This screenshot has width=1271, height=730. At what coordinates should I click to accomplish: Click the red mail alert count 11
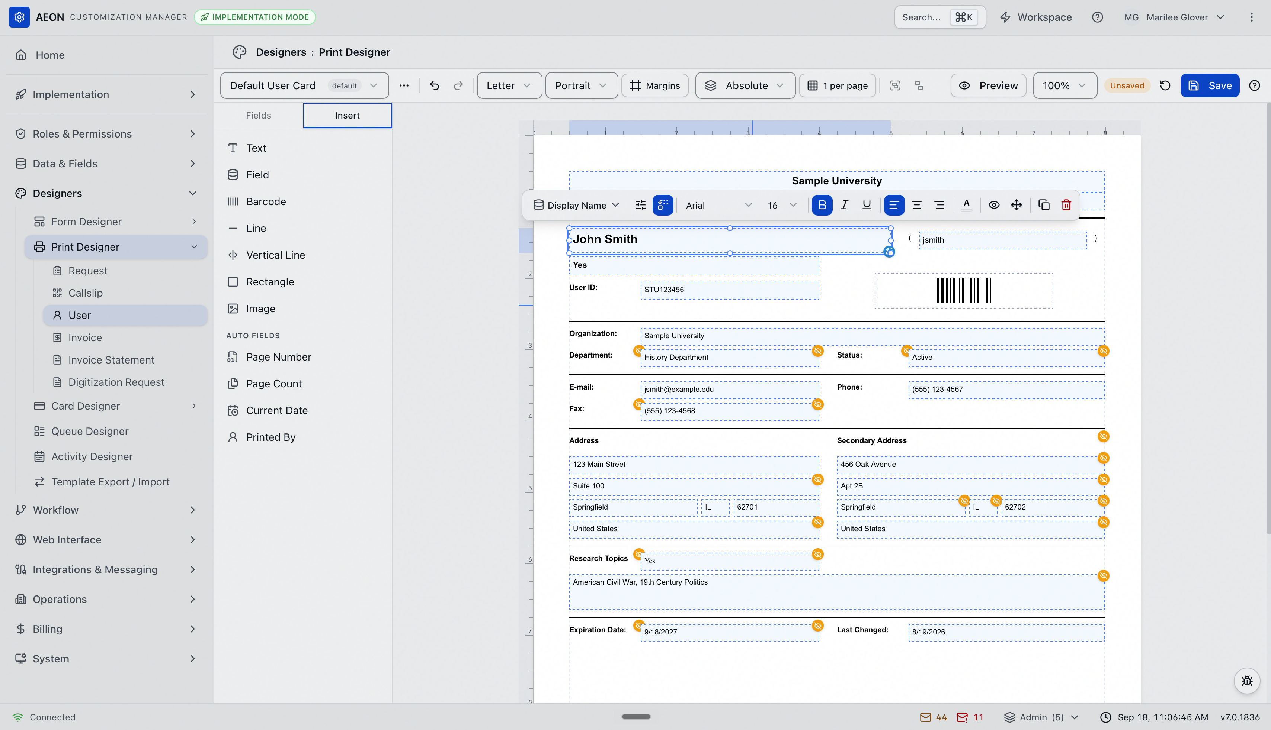tap(969, 717)
